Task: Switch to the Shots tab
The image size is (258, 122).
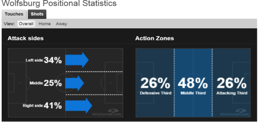Action: click(37, 14)
